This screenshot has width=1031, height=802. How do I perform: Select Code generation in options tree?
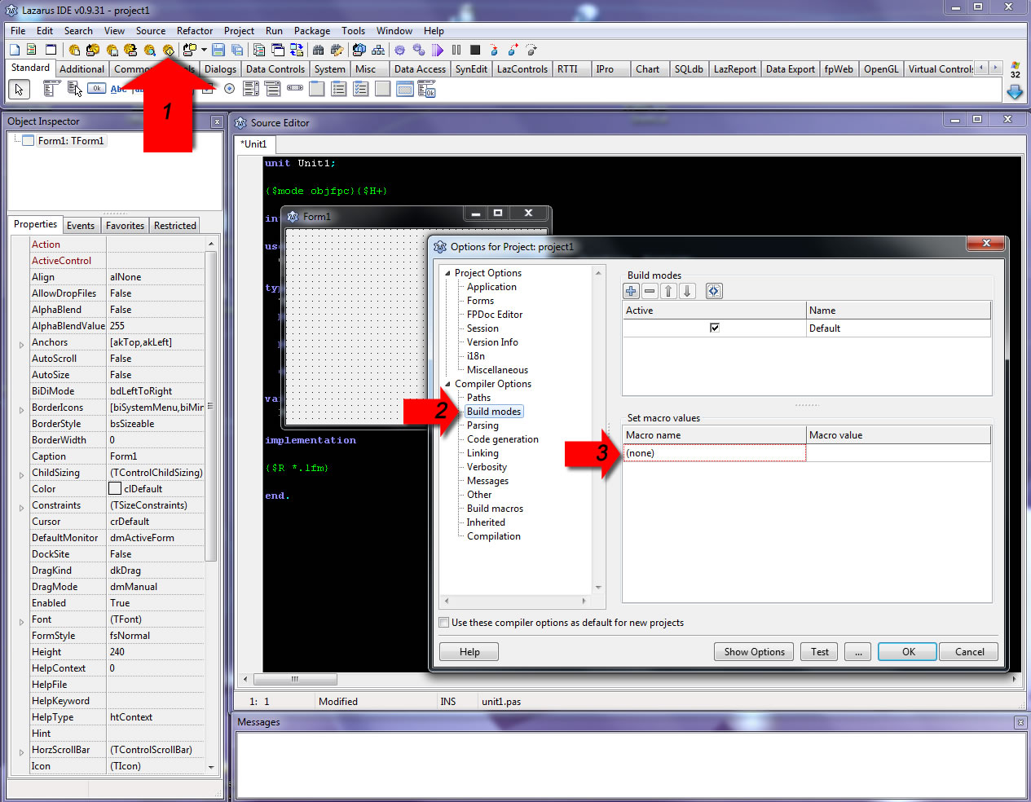(502, 439)
